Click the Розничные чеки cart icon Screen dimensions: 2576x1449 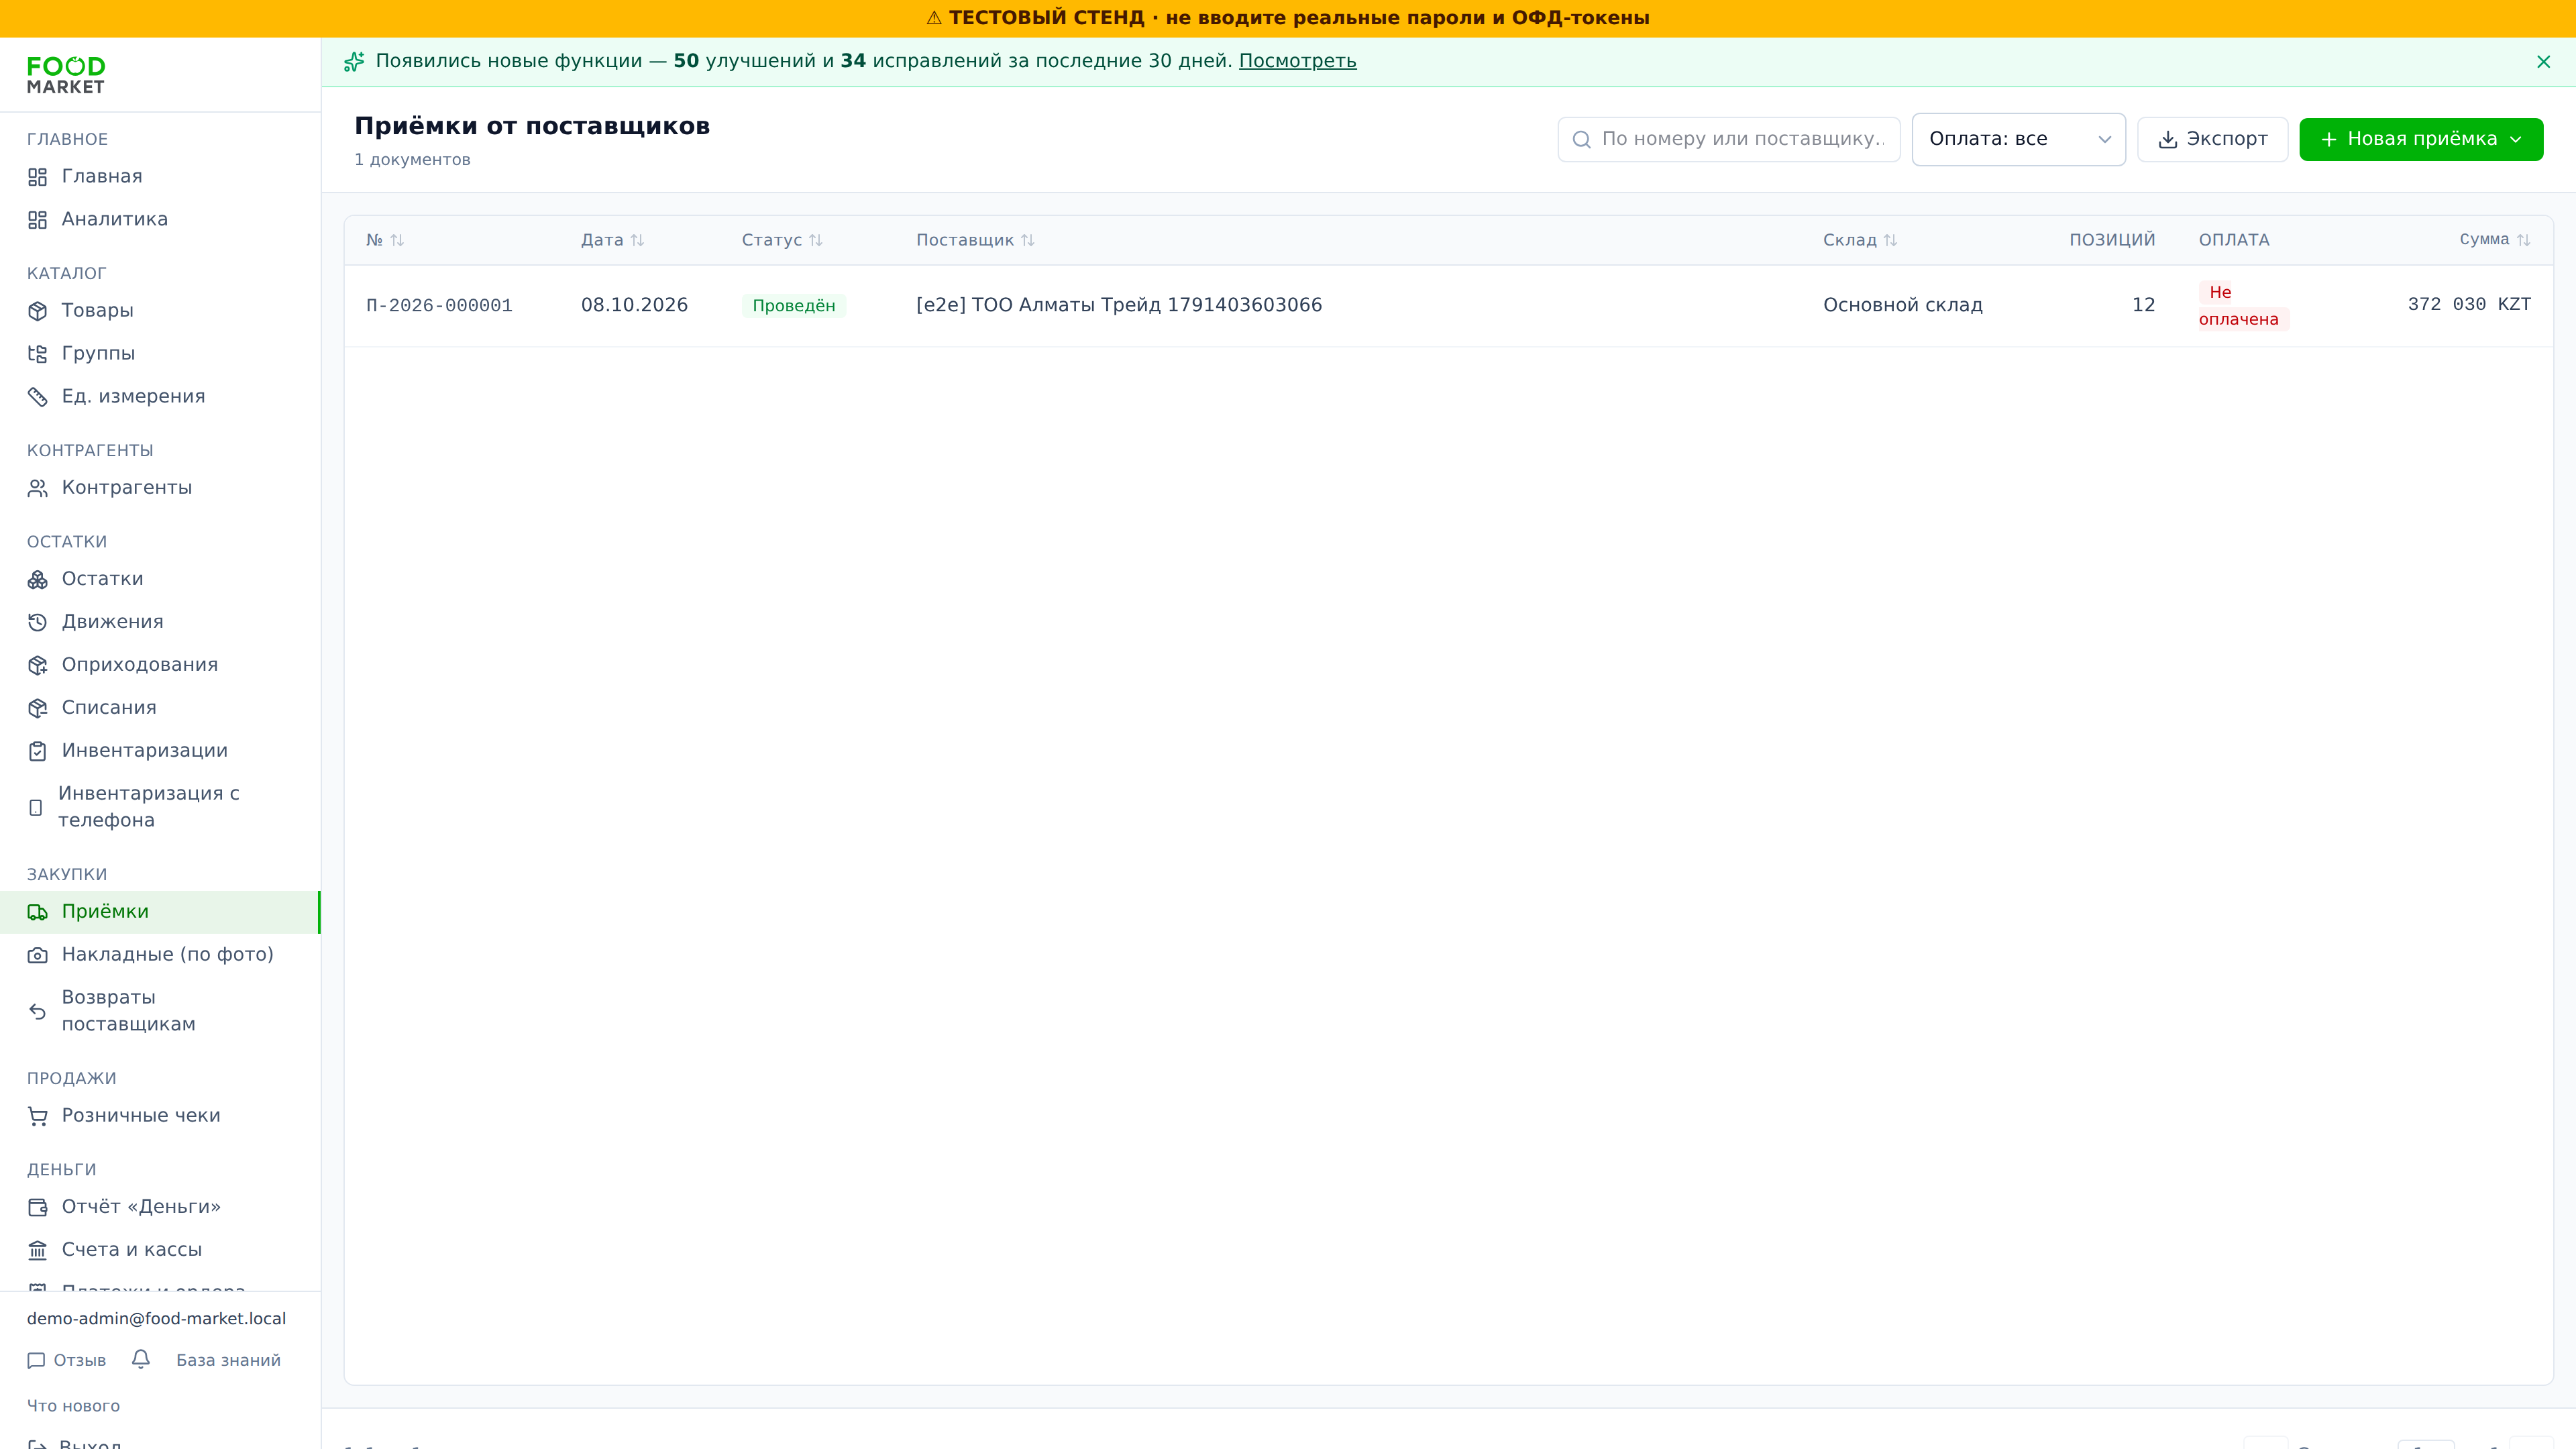point(38,1116)
